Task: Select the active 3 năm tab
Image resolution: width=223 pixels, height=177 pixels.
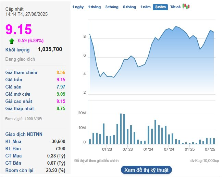Action: click(x=160, y=7)
